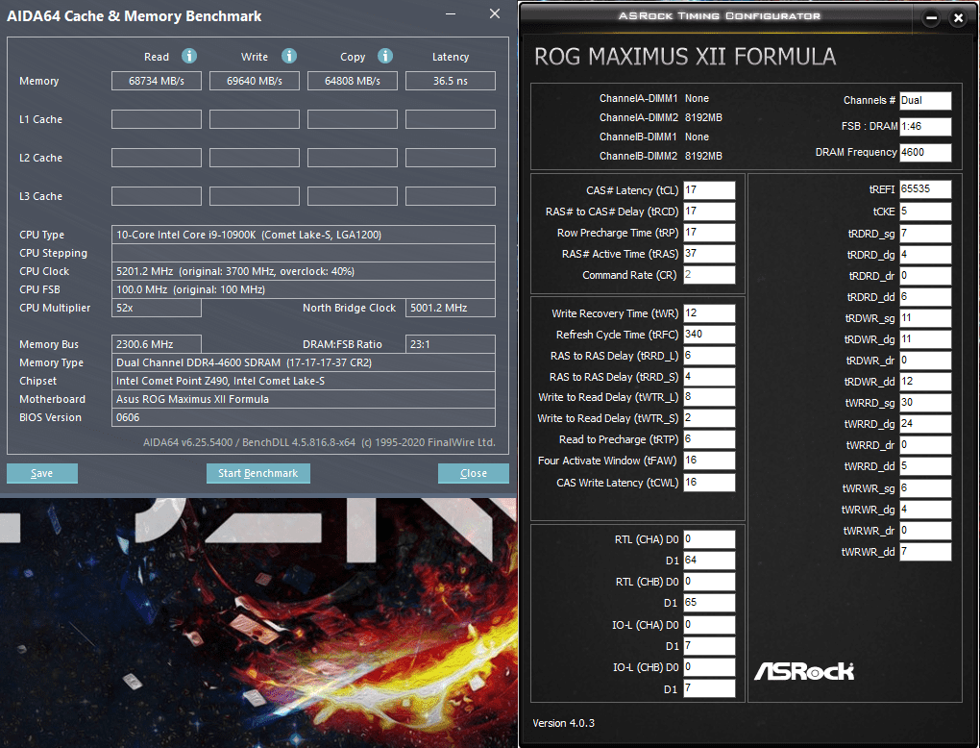This screenshot has height=748, width=980.
Task: Select the Memory Read result 68734 MB/s
Action: point(157,81)
